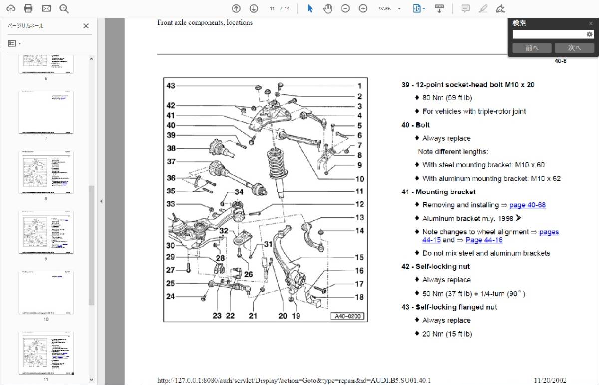This screenshot has height=385, width=599.
Task: Select page 11 thumbnail
Action: pos(46,353)
